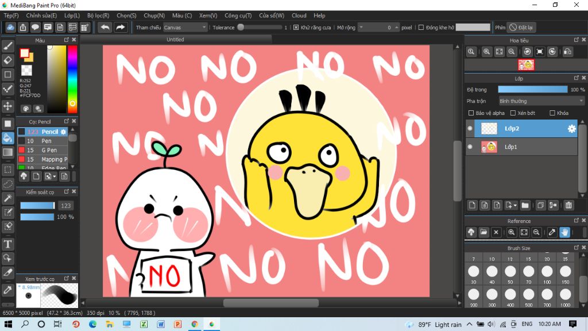Screen dimensions: 588x331
Task: Select Lớp1 layer row
Action: (x=521, y=147)
